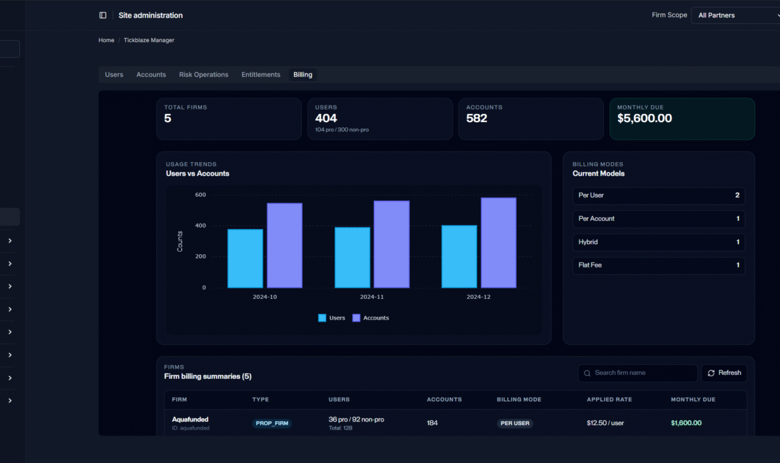Select the Entitlements tab
Image resolution: width=780 pixels, height=463 pixels.
point(261,75)
